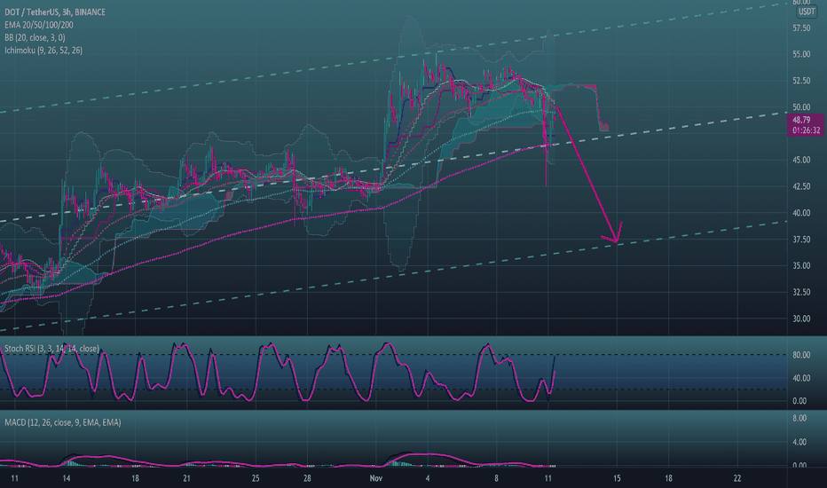Select the EMA 20/50/100/200 indicator legend
Viewport: 827px width, 488px height.
click(39, 25)
